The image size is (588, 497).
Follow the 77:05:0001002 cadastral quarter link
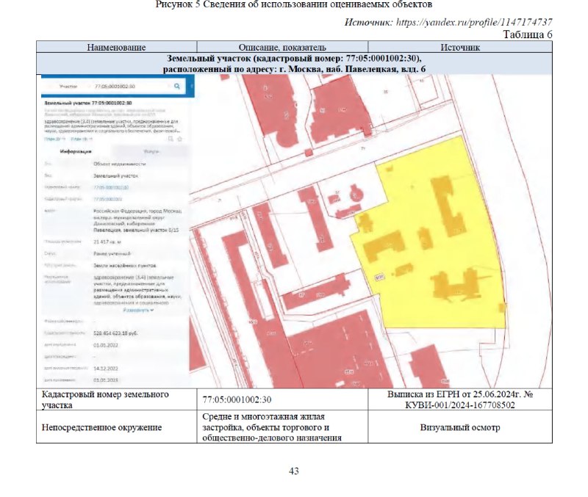107,199
